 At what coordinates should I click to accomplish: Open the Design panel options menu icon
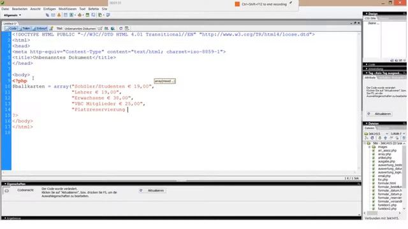tap(404, 14)
